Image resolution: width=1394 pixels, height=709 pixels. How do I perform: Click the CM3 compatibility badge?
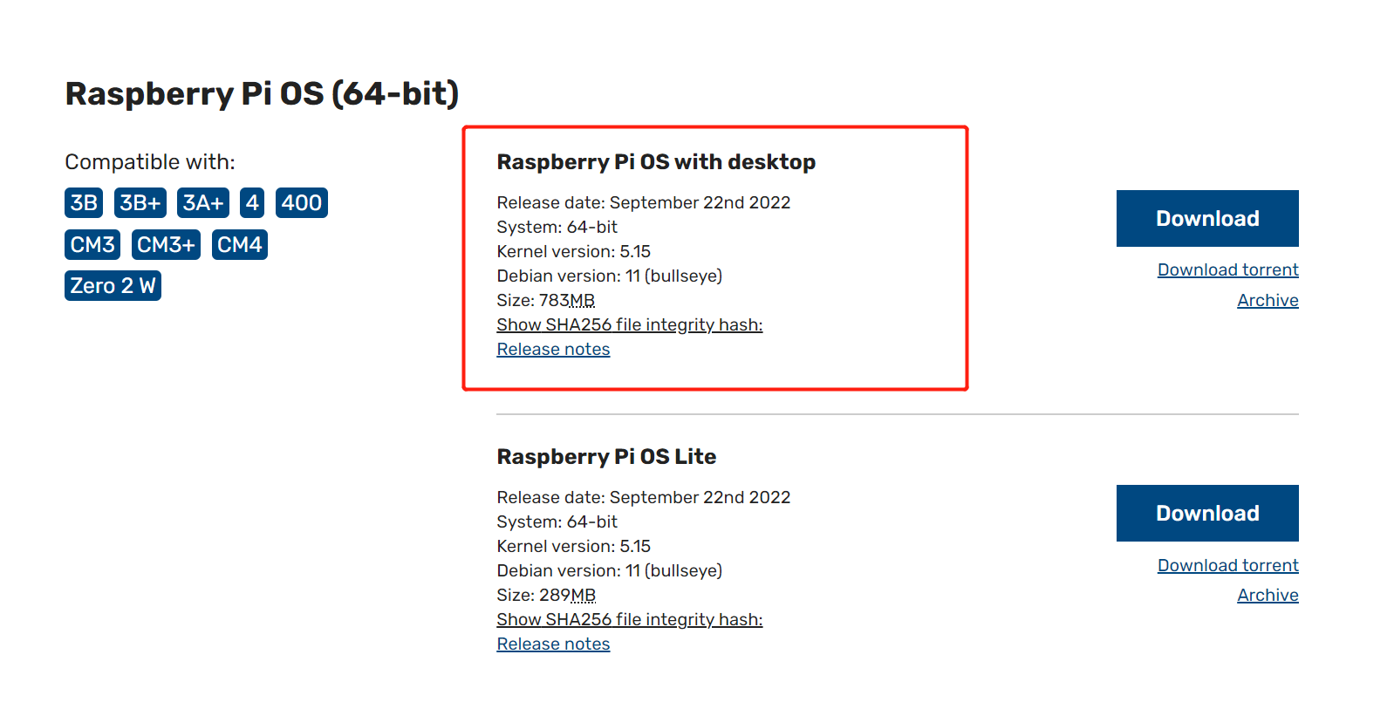click(92, 244)
